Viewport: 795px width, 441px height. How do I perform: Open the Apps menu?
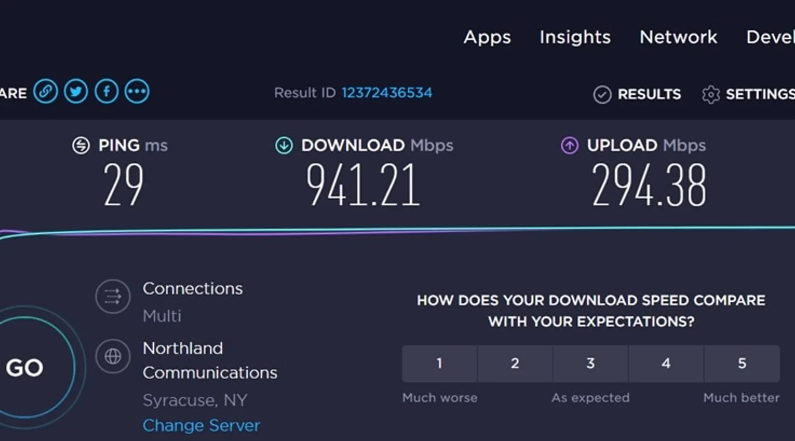click(x=487, y=37)
